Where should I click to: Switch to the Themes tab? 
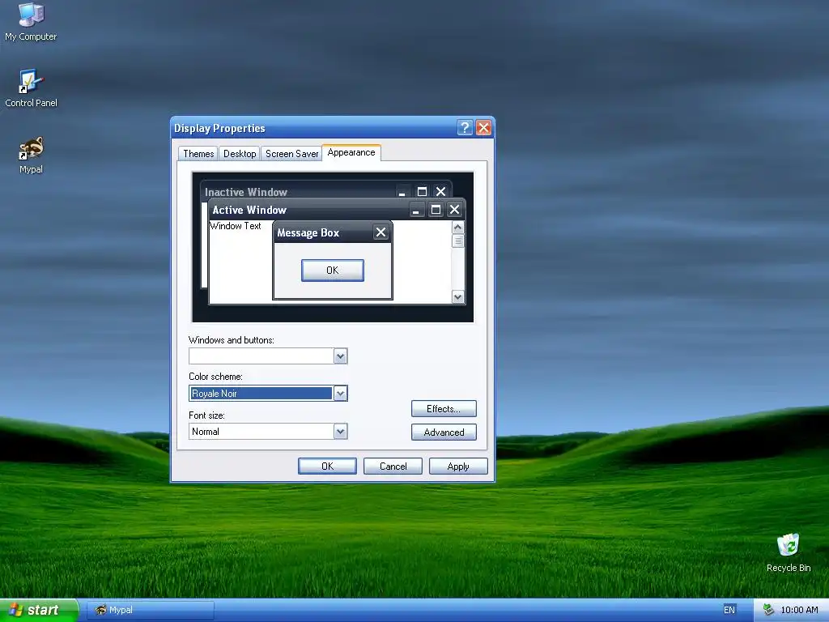click(198, 153)
